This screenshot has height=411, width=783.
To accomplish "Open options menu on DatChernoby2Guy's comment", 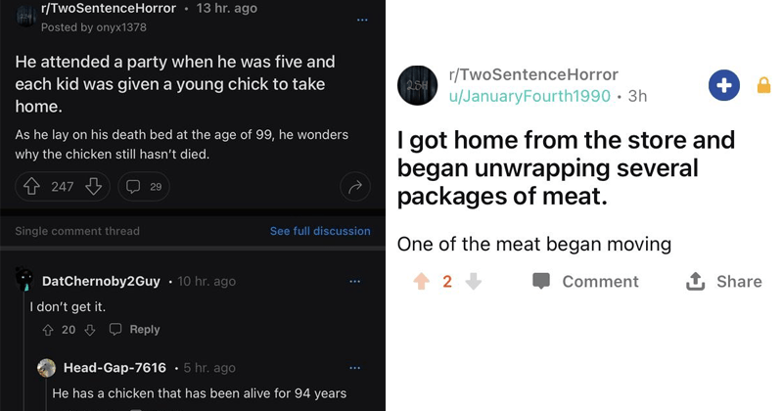I will click(x=354, y=281).
